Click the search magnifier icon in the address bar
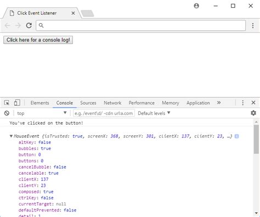 pyautogui.click(x=41, y=25)
